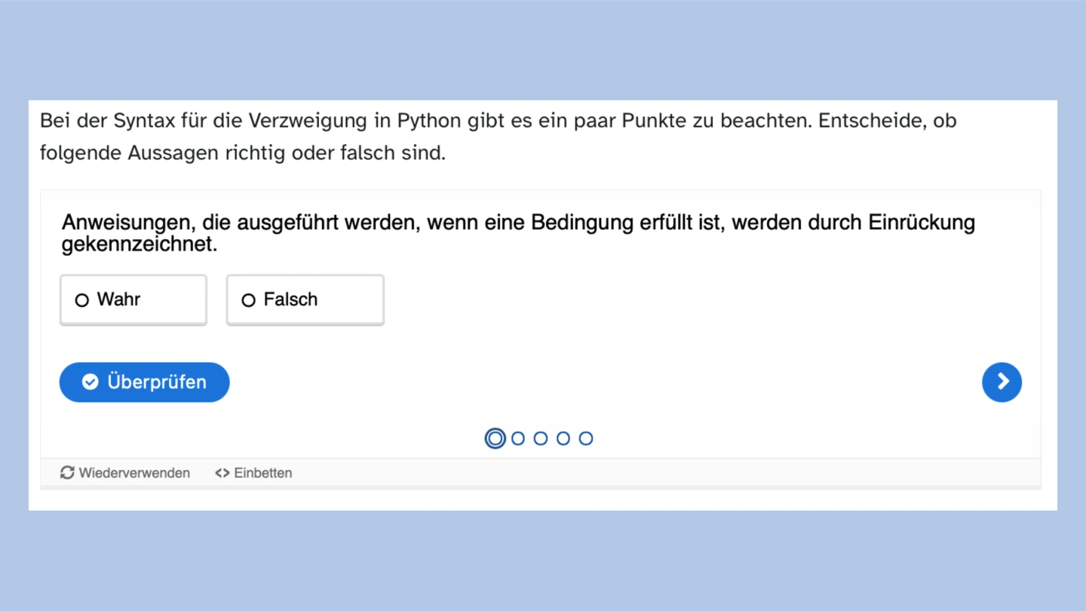Open the Einbetten embed link
This screenshot has height=611, width=1086.
[262, 473]
